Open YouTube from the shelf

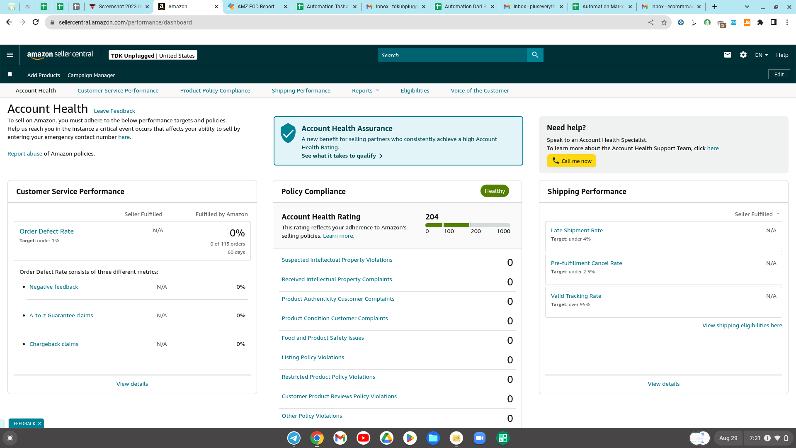click(x=364, y=438)
